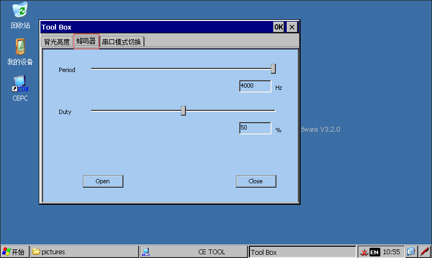432x258 pixels.
Task: Switch to the 串口模式切换 serial mode tab
Action: point(122,42)
